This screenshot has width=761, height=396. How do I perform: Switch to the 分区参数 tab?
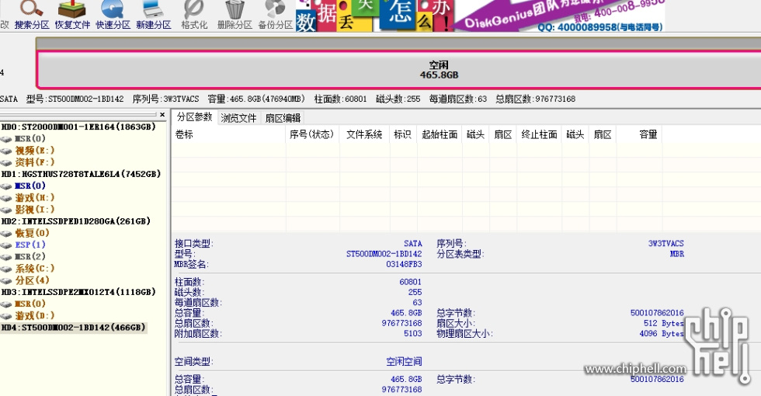click(194, 117)
